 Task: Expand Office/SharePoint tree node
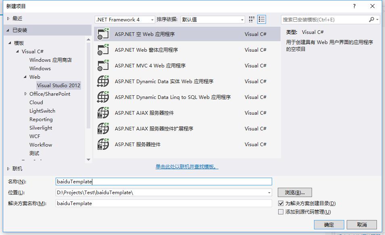tap(25, 94)
